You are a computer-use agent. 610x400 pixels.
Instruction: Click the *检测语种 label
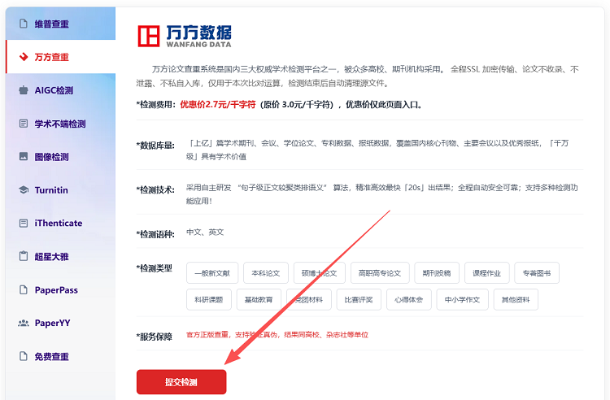(x=155, y=234)
